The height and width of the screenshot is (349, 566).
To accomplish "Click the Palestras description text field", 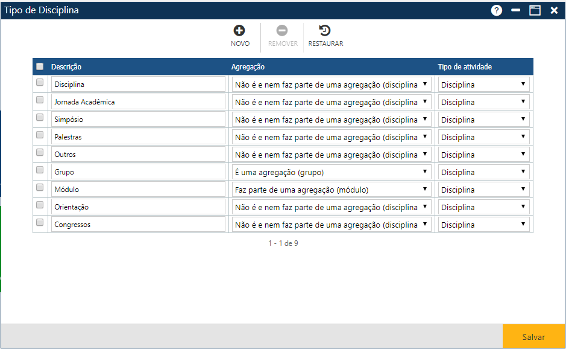I will point(138,137).
